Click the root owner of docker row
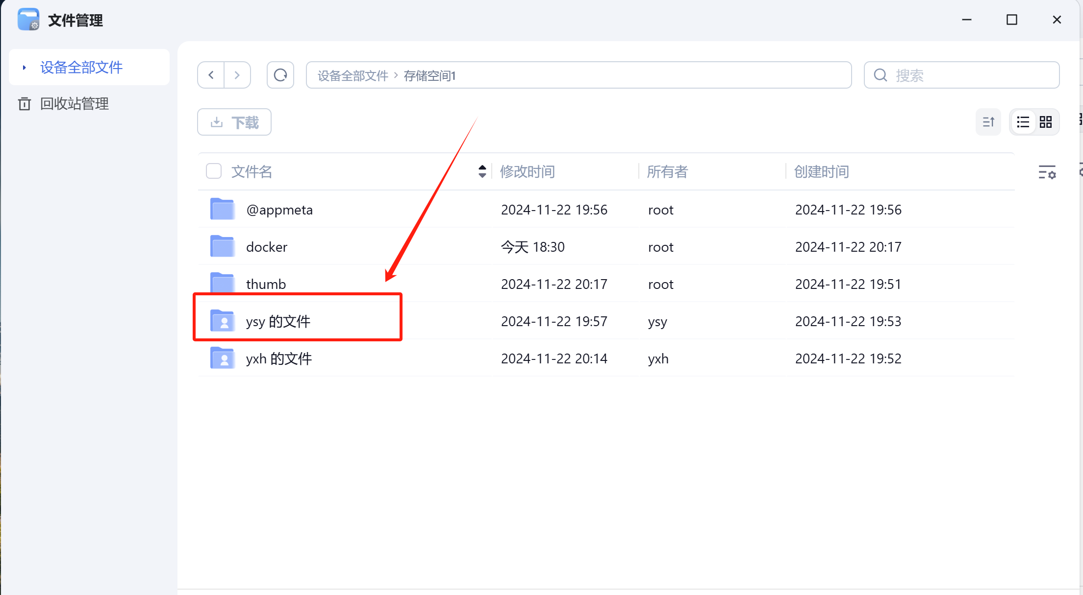 click(x=661, y=247)
